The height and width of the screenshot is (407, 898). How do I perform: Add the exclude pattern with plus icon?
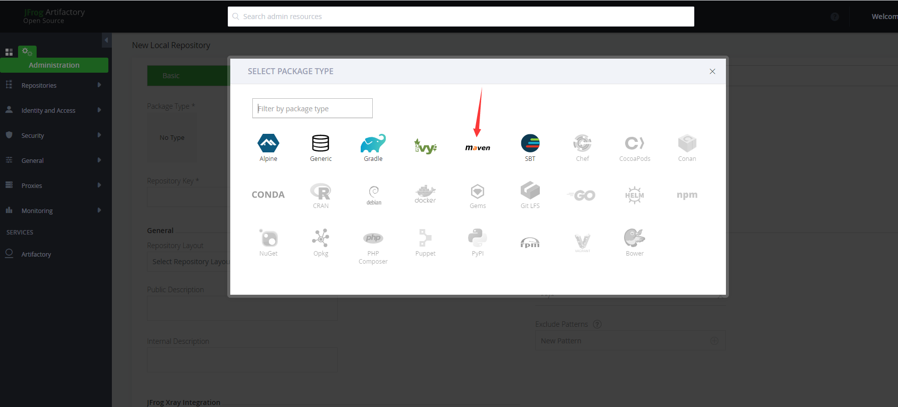point(714,341)
